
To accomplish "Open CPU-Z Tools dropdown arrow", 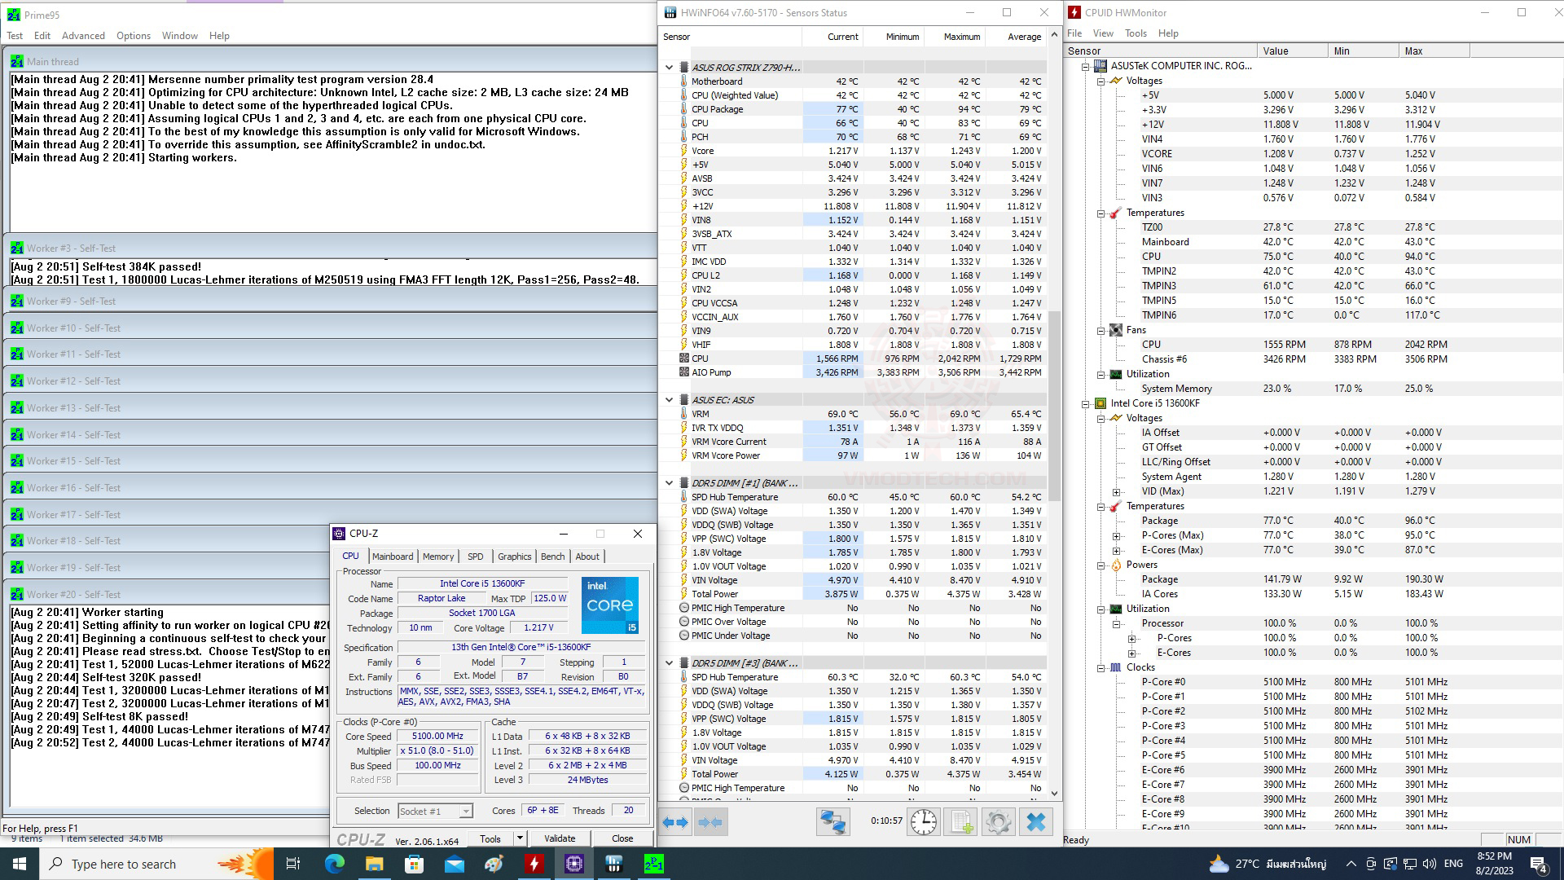I will tap(519, 838).
